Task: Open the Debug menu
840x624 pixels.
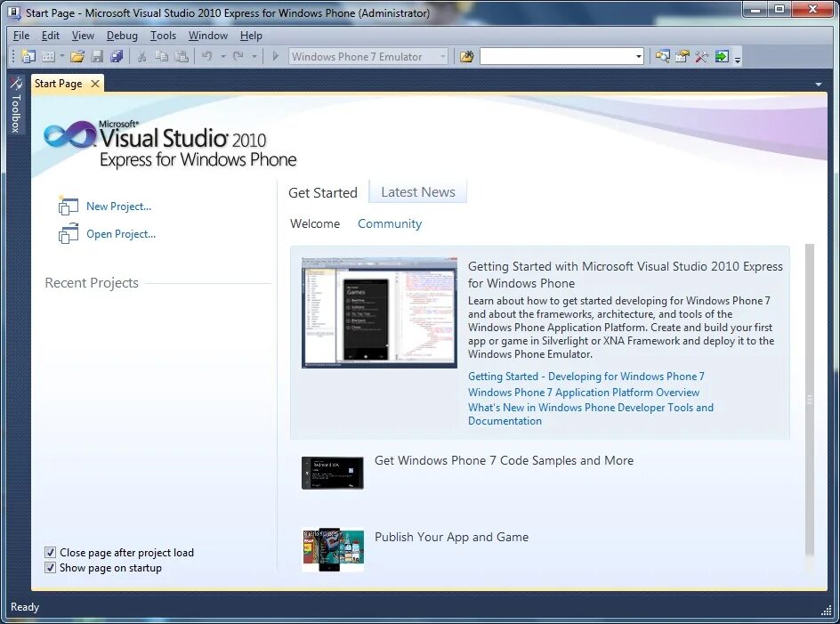Action: [x=122, y=36]
